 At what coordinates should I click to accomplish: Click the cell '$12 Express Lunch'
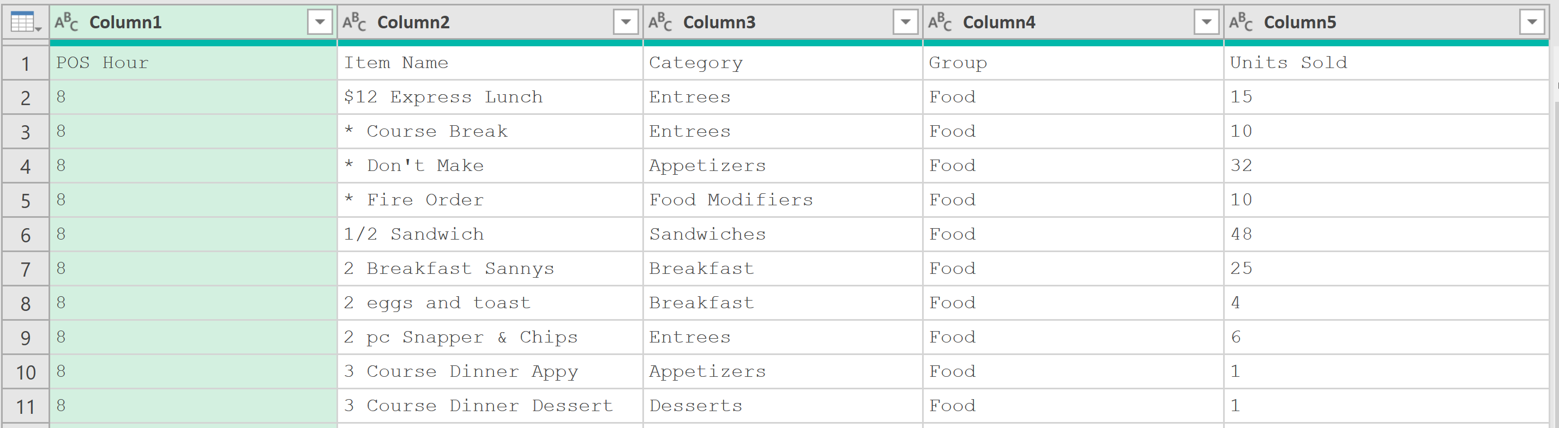(490, 97)
